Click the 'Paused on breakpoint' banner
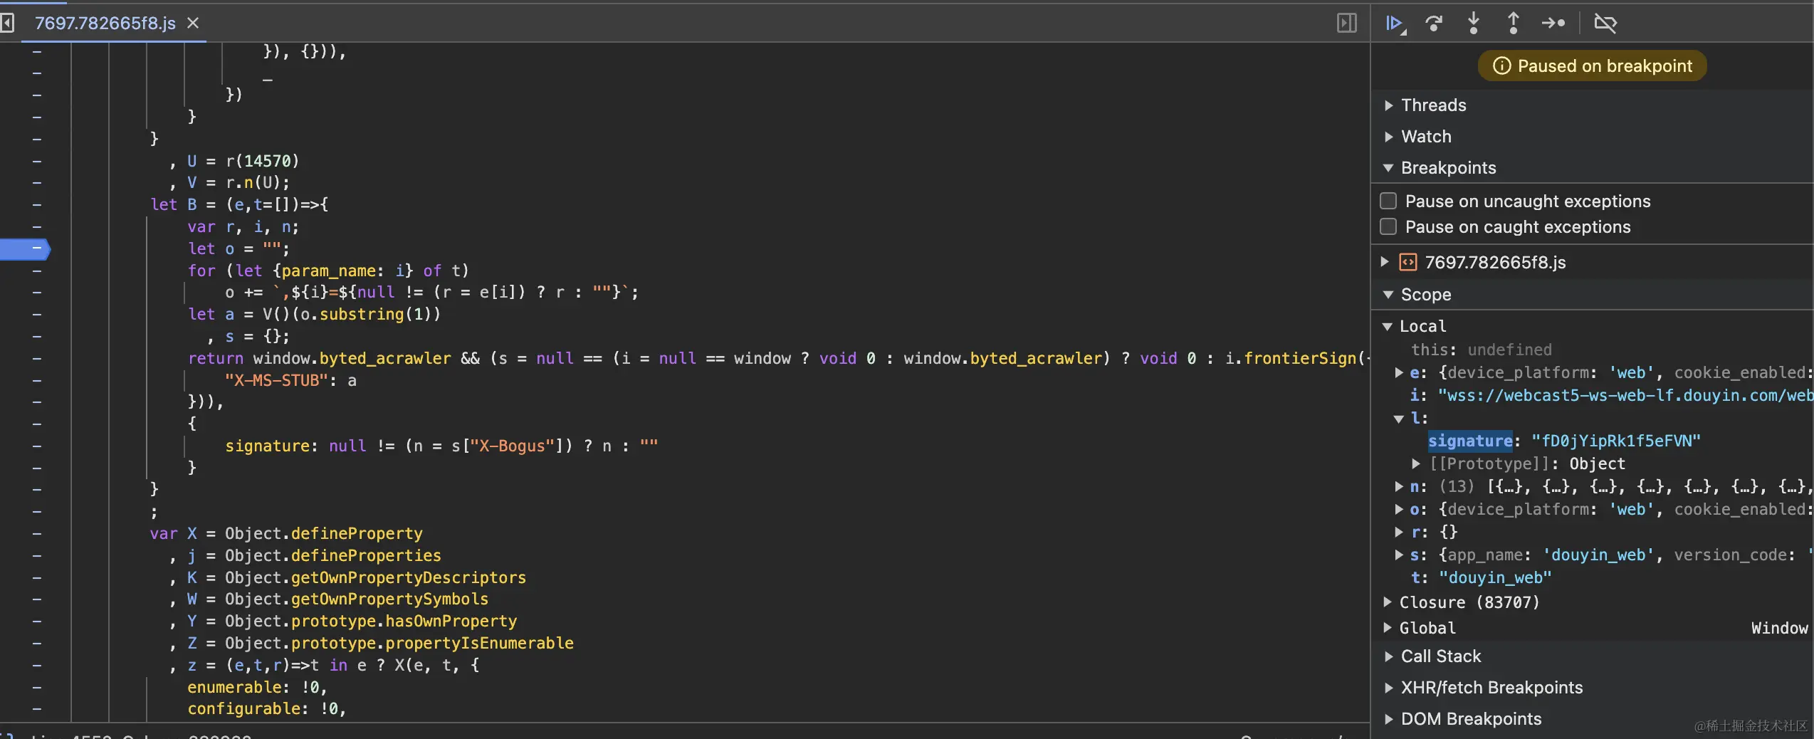 (1592, 66)
